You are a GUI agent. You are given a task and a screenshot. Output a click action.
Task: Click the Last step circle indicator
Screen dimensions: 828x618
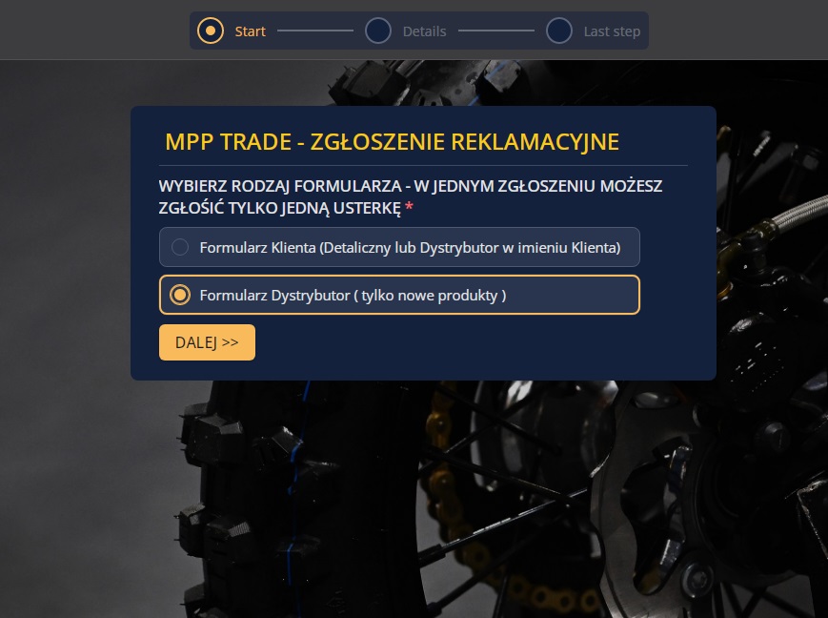559,31
